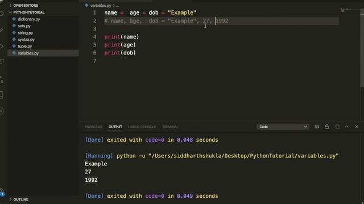Expand the OPEN EDITORS section

coord(26,5)
